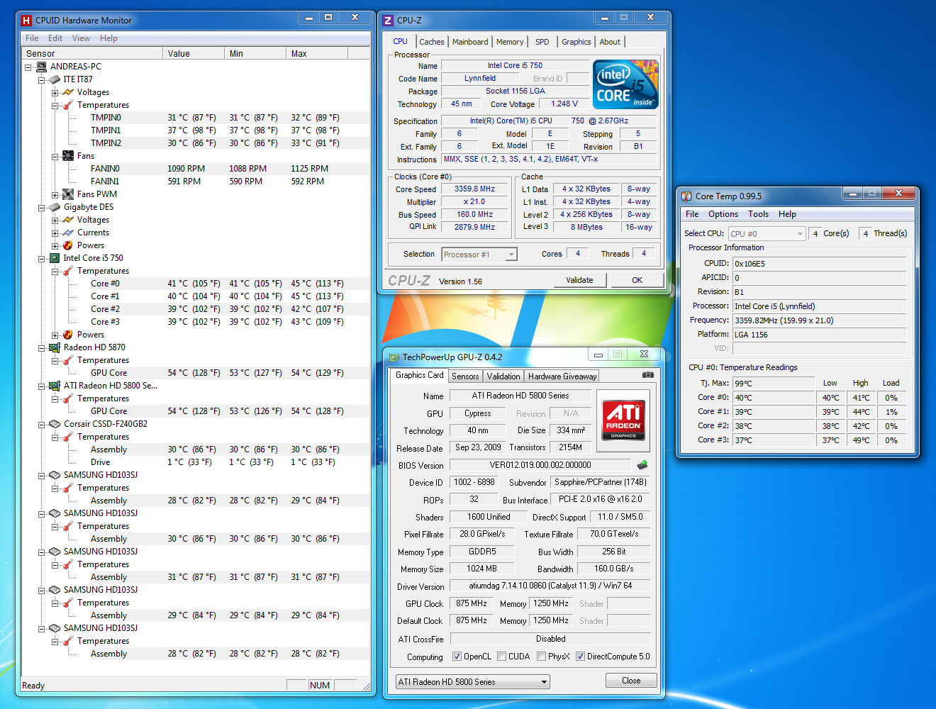Image resolution: width=936 pixels, height=709 pixels.
Task: Open the ATI Radeon HD 5800 Series selector
Action: (x=472, y=682)
